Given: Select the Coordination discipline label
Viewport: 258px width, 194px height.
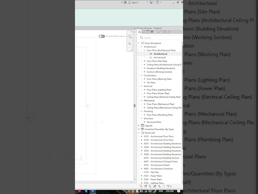Looking at the screenshot, I should [150, 76].
